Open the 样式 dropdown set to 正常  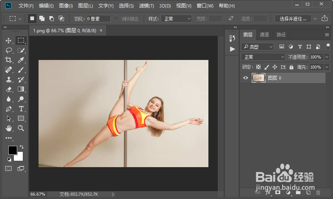click(175, 19)
